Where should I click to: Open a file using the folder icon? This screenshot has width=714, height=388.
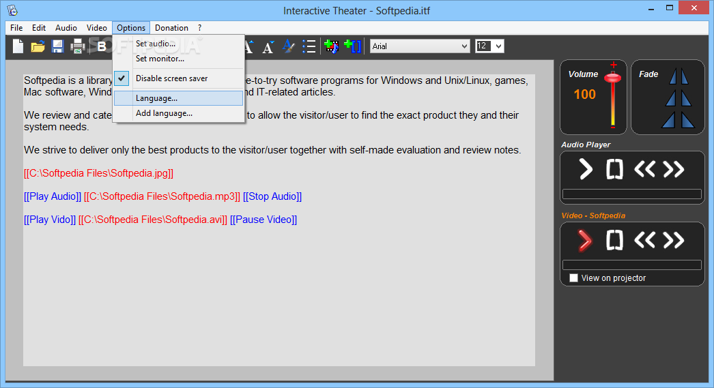(38, 46)
